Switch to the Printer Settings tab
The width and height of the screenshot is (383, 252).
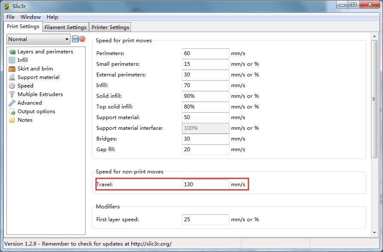coord(110,27)
